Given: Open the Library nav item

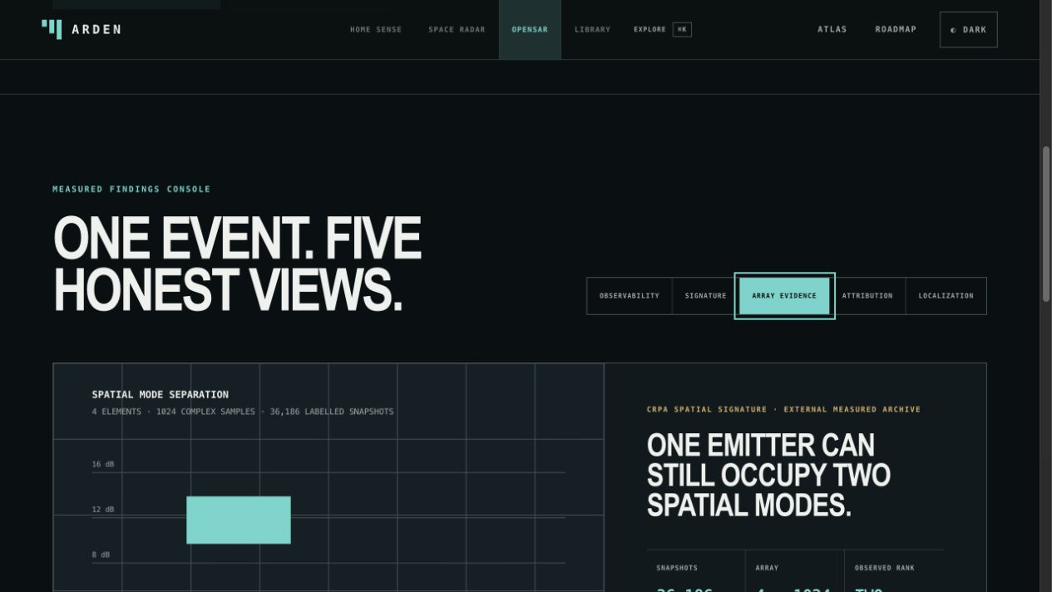Looking at the screenshot, I should tap(592, 29).
